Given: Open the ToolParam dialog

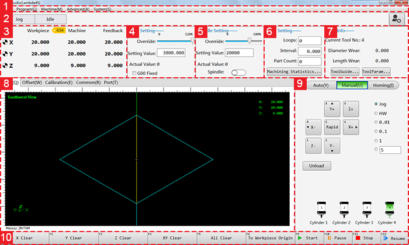Looking at the screenshot, I should click(376, 71).
